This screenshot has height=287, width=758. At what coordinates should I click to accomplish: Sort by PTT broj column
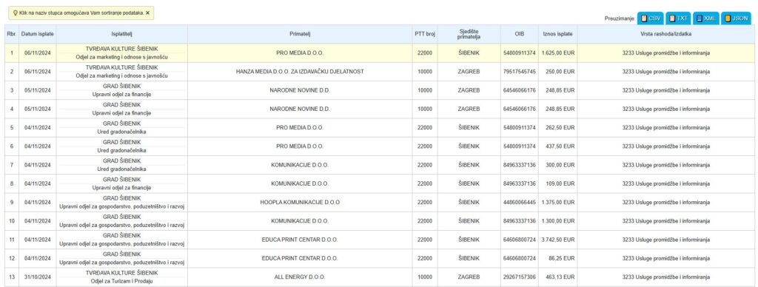[x=425, y=34]
